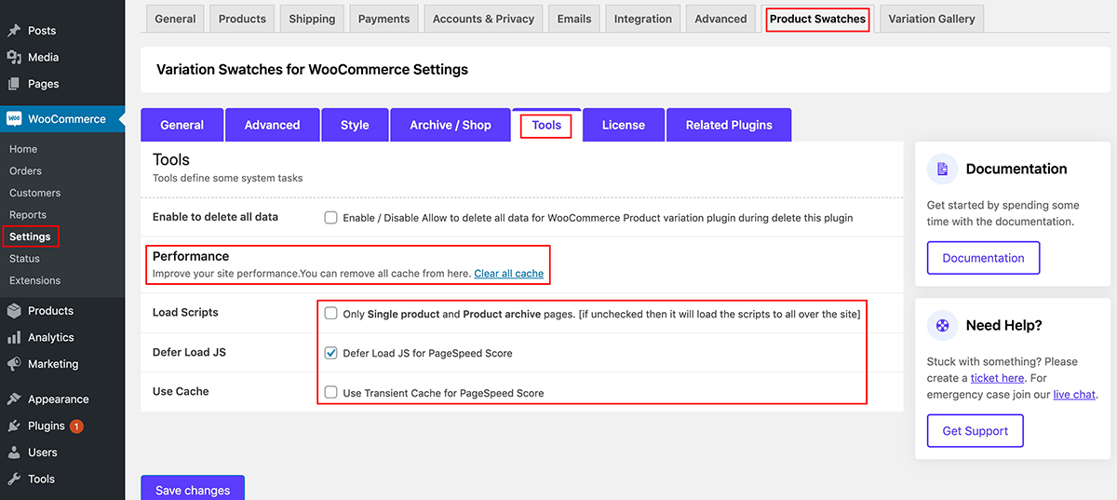Open Reports in WooCommerce submenu
This screenshot has height=500, width=1117.
(28, 215)
